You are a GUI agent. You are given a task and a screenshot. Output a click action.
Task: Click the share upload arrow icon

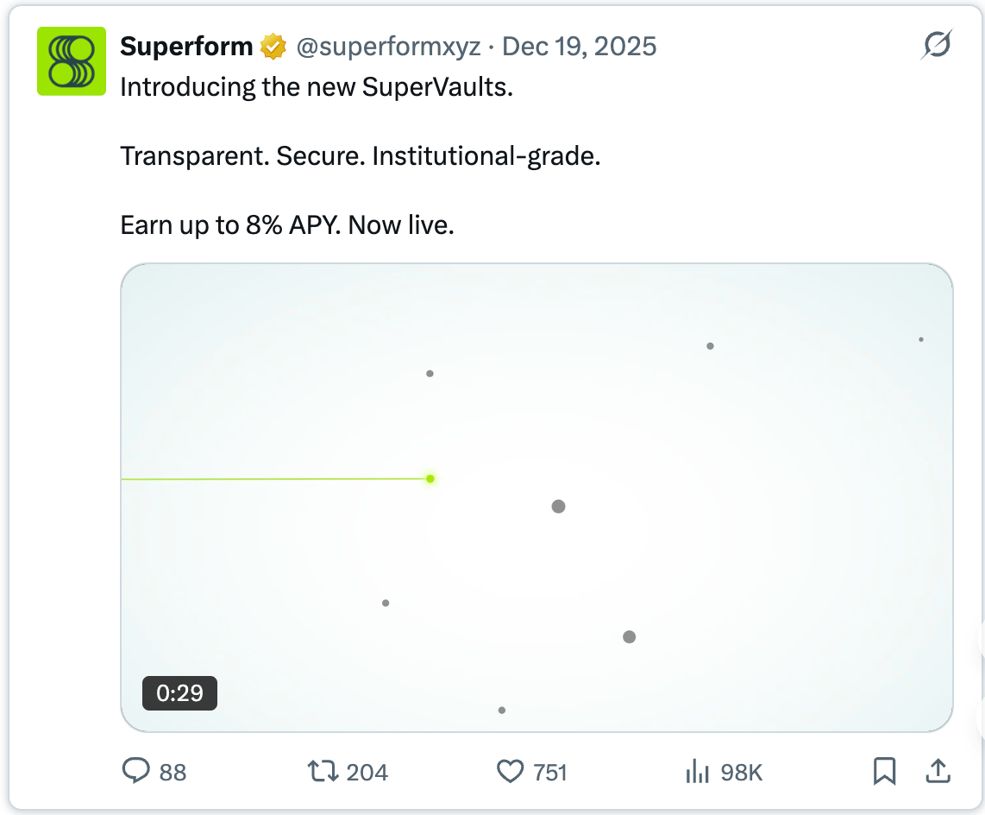pyautogui.click(x=937, y=771)
